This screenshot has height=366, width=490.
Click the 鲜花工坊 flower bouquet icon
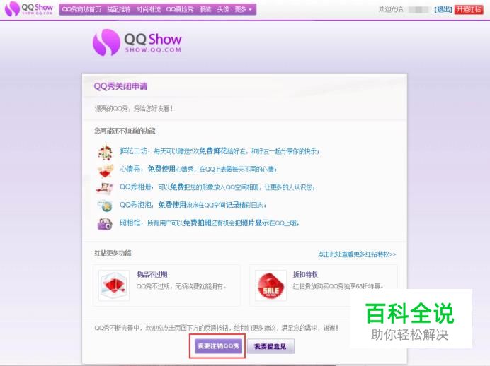click(106, 152)
